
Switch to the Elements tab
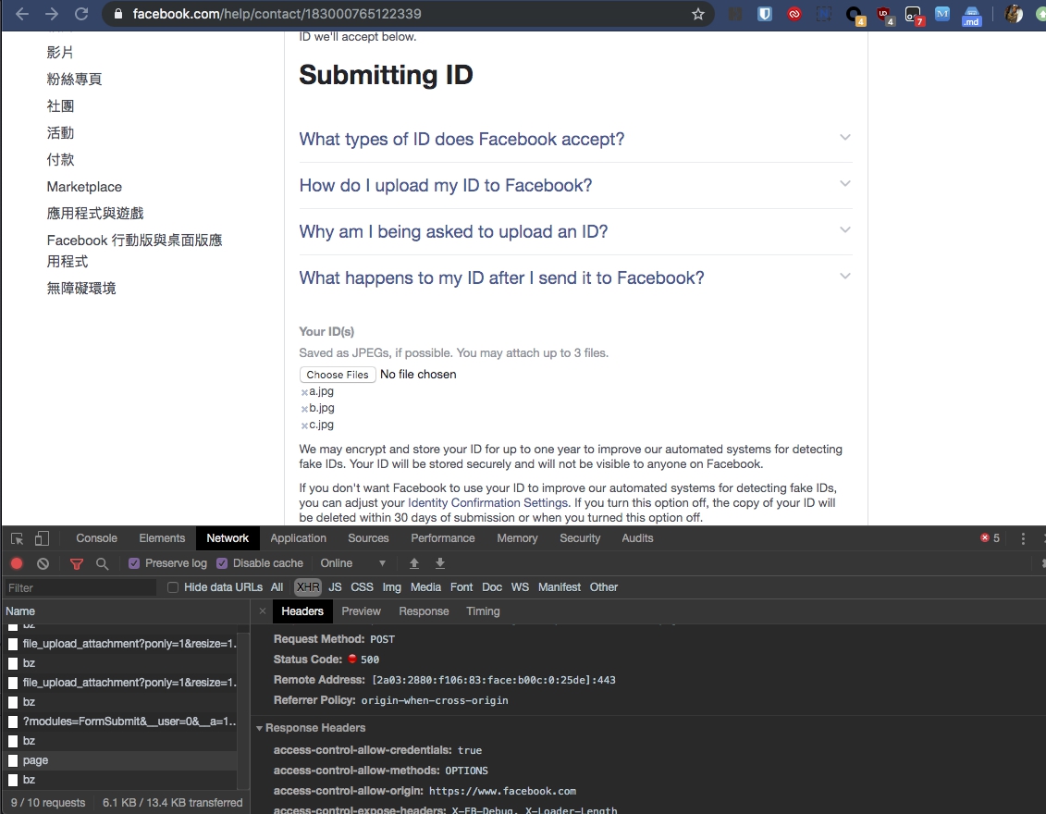click(x=162, y=538)
